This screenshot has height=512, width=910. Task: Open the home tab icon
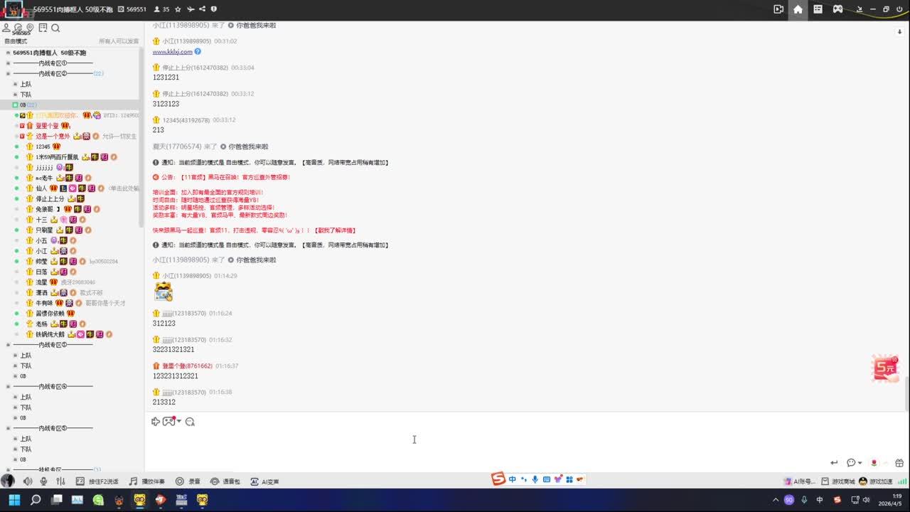(x=798, y=9)
